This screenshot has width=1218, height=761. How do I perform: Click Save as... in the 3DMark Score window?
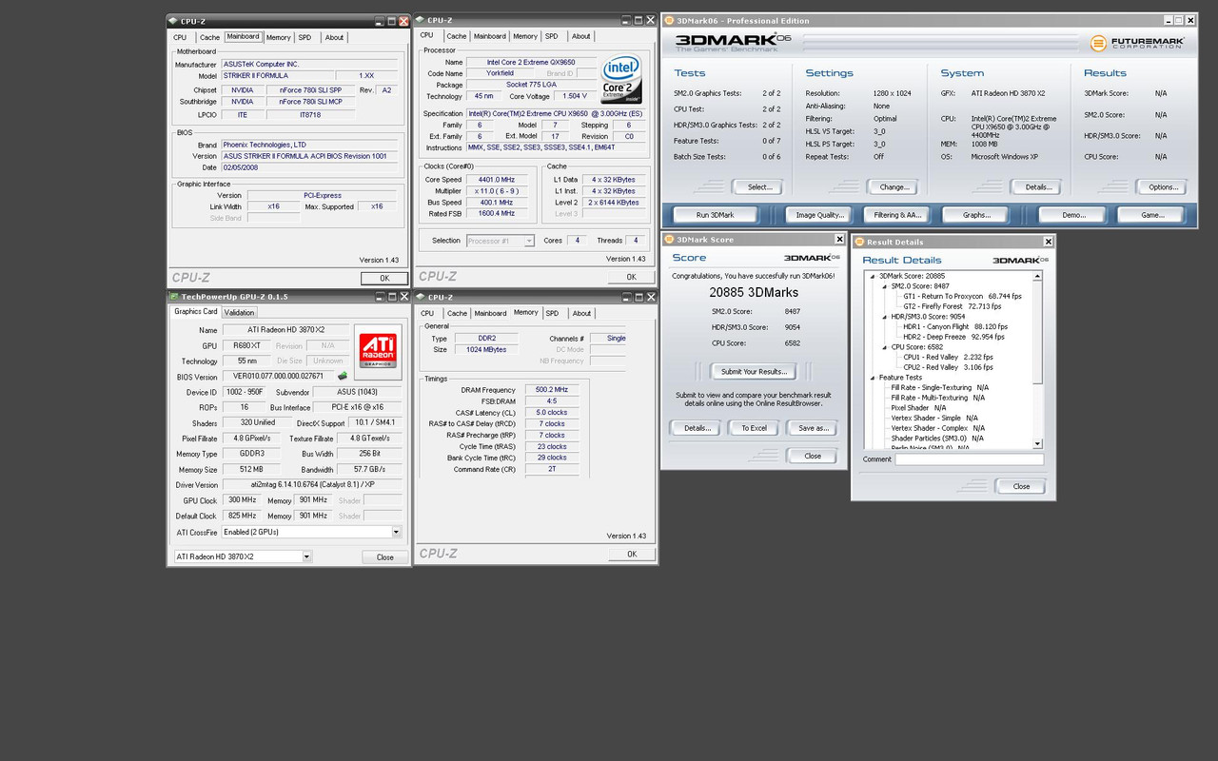[x=813, y=428]
